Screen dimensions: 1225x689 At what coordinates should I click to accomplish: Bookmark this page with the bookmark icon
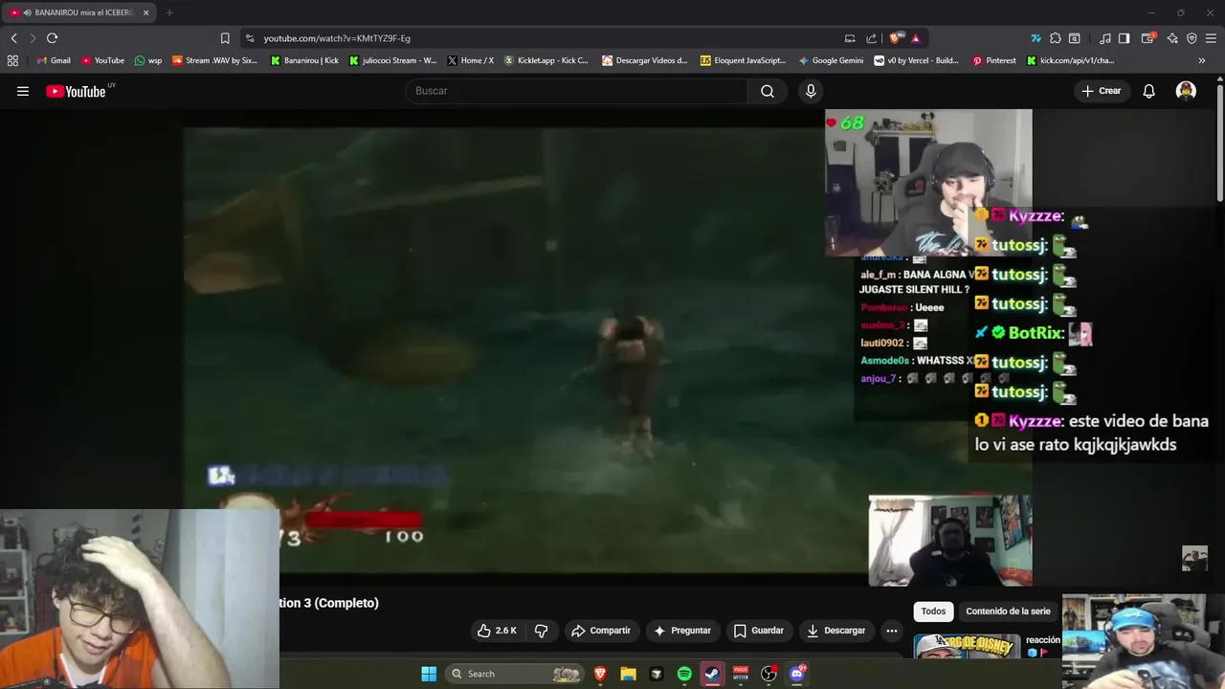pos(225,38)
